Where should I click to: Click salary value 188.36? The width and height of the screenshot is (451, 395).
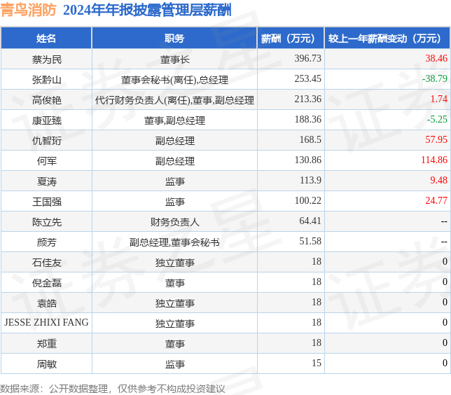[x=307, y=119]
